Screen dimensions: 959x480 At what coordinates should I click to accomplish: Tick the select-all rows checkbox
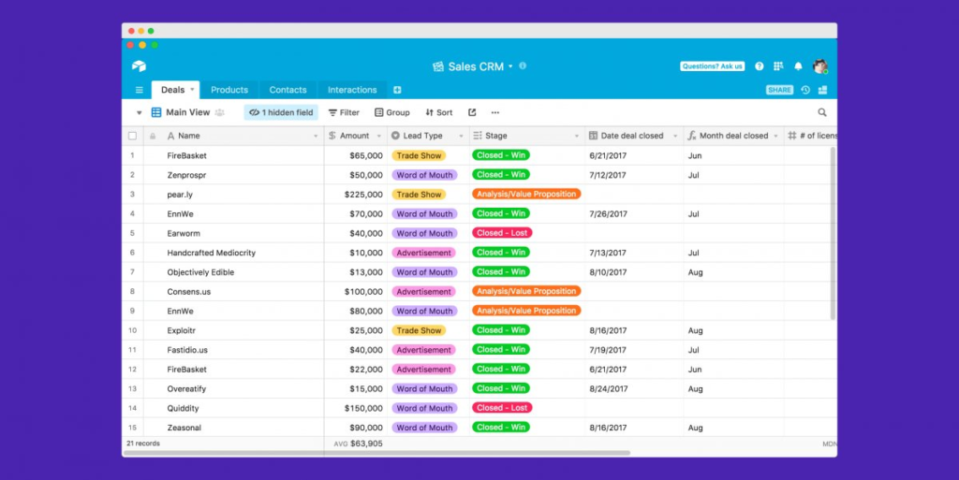tap(133, 136)
